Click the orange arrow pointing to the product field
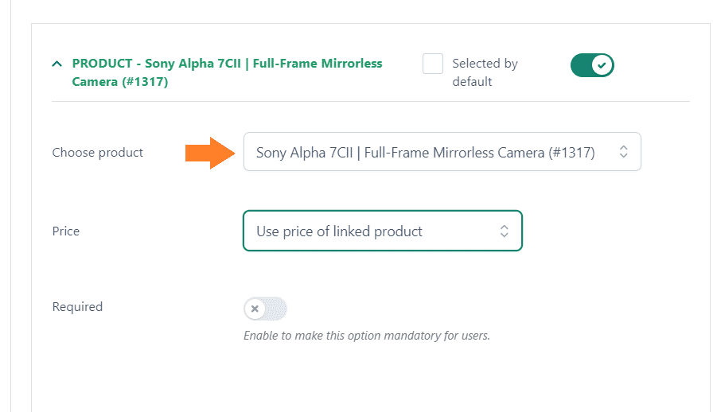Image resolution: width=717 pixels, height=412 pixels. (210, 153)
